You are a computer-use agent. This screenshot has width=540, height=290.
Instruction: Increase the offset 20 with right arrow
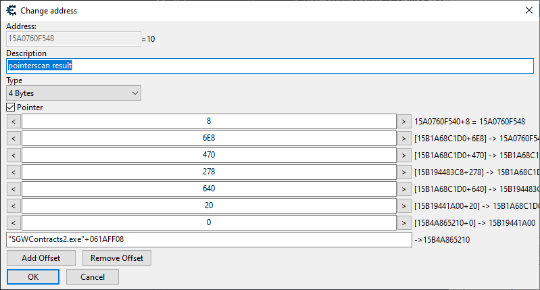pos(403,206)
